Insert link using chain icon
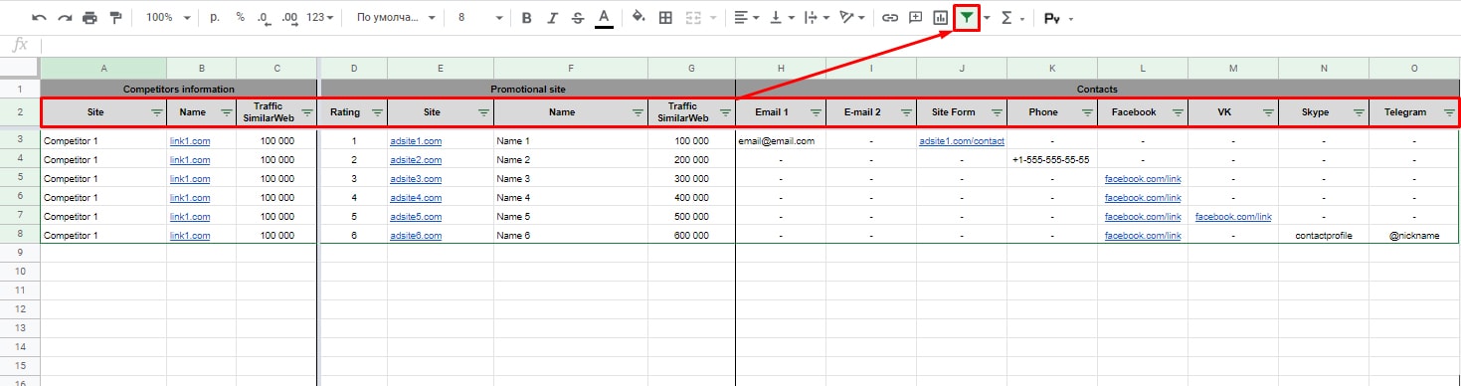 (x=890, y=18)
